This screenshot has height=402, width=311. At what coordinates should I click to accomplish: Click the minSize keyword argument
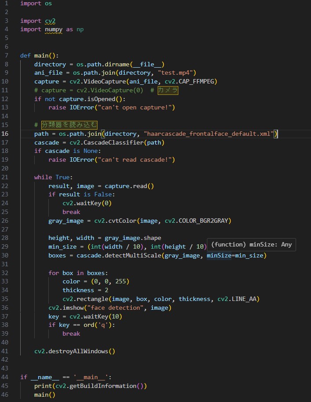(x=219, y=255)
